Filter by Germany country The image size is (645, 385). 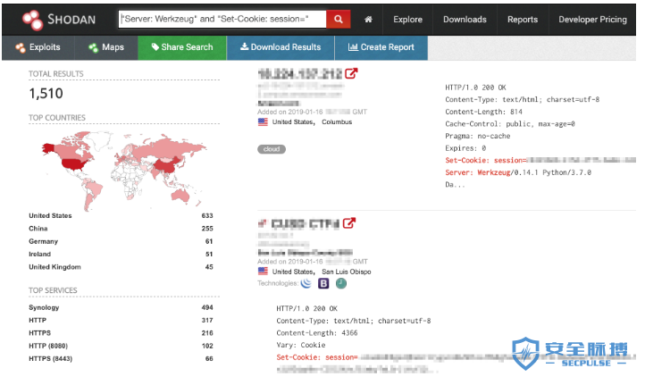coord(43,241)
